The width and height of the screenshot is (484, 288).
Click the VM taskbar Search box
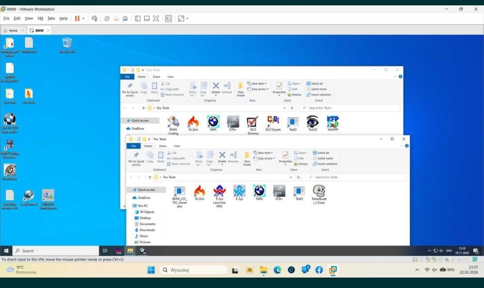pos(56,251)
